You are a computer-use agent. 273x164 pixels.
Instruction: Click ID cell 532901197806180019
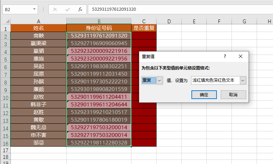pyautogui.click(x=99, y=120)
